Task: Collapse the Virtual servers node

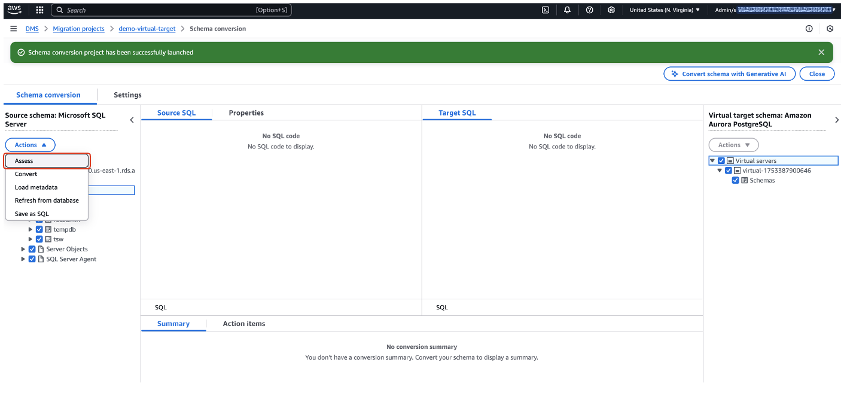Action: click(712, 160)
